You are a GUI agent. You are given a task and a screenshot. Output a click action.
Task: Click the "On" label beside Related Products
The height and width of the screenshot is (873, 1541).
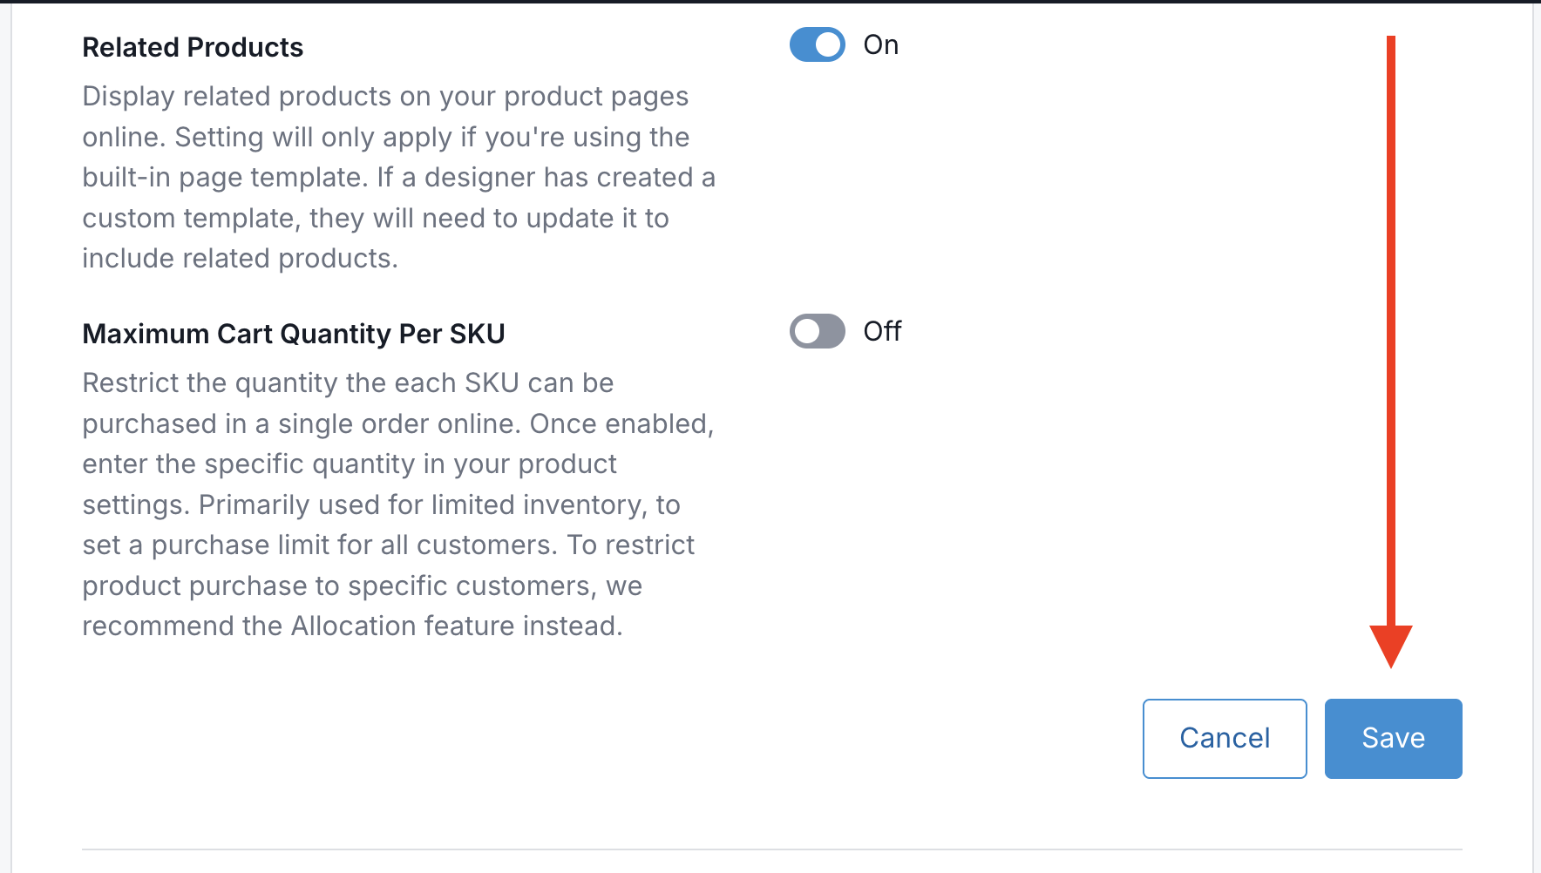point(880,44)
